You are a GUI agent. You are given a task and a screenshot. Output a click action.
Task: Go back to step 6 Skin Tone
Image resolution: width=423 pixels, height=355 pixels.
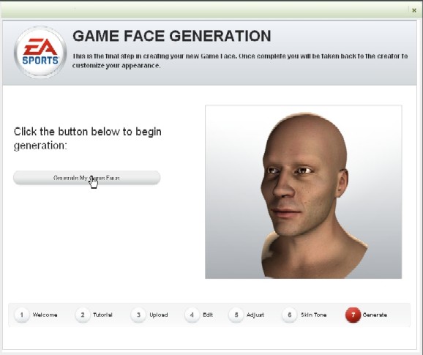[x=304, y=315]
